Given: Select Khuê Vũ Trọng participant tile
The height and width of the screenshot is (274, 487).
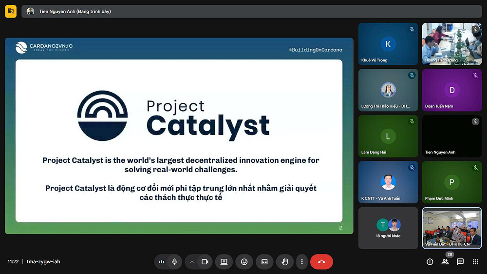Looking at the screenshot, I should 388,44.
